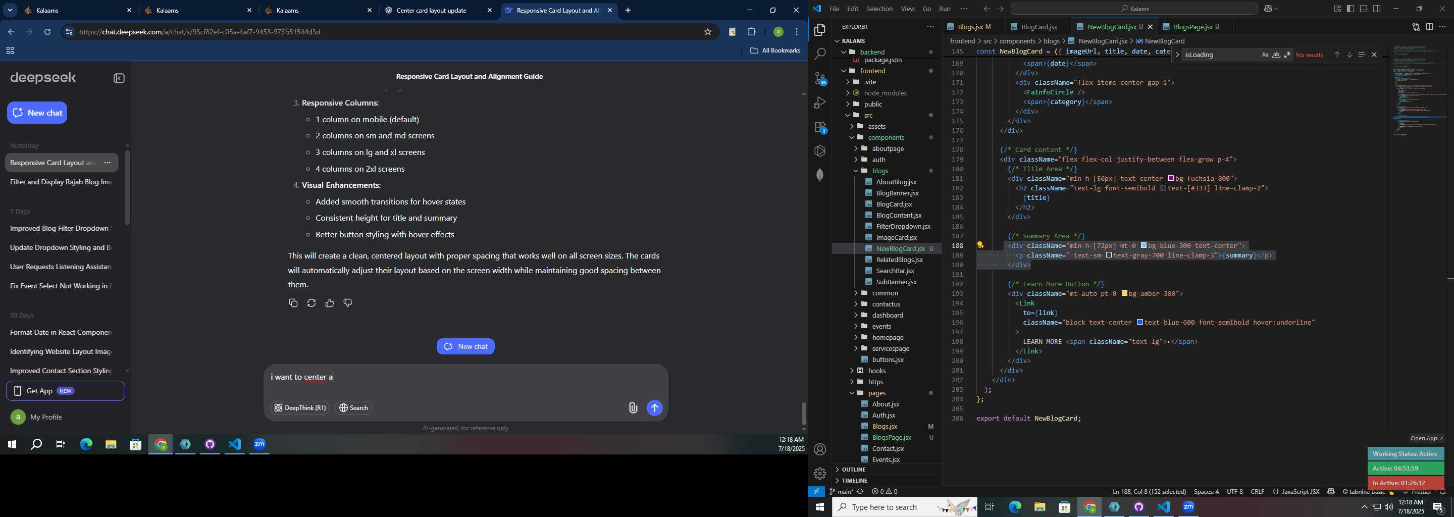Image resolution: width=1454 pixels, height=517 pixels.
Task: Open the MongoDB leaf icon in VS Code activity bar
Action: coord(820,175)
